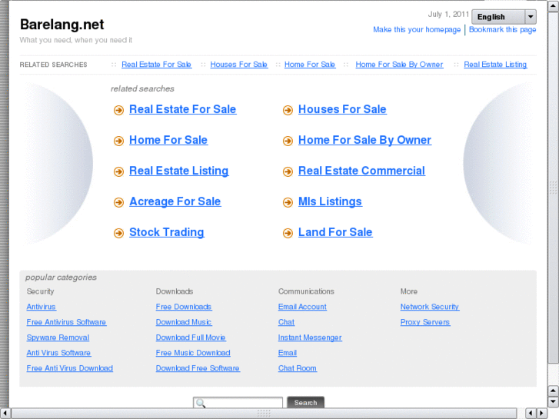The height and width of the screenshot is (419, 559).
Task: Click the orange arrow beside Stock Trading
Action: point(118,233)
